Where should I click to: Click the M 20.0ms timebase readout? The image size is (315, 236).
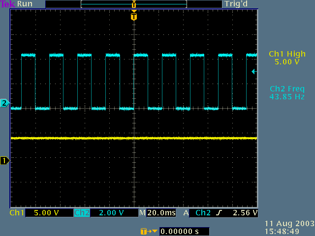click(157, 213)
